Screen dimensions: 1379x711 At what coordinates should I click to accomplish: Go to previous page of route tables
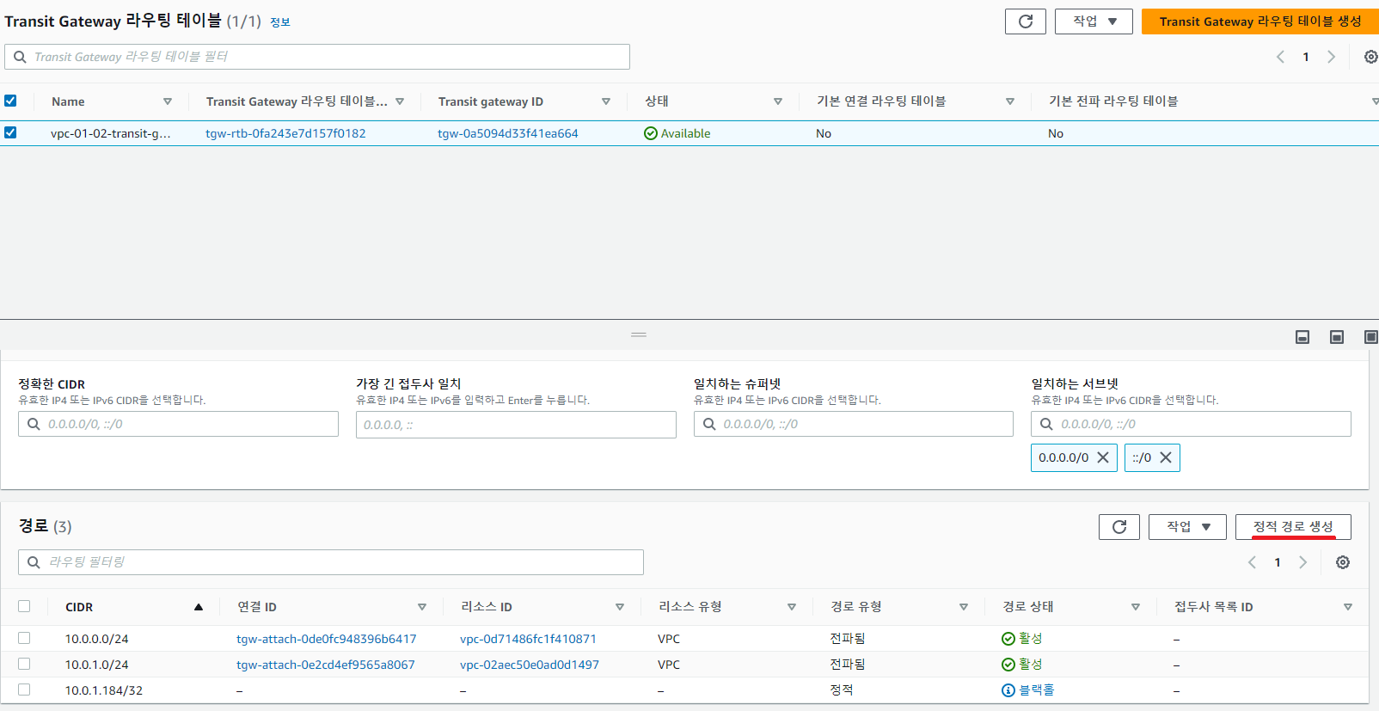click(x=1280, y=57)
